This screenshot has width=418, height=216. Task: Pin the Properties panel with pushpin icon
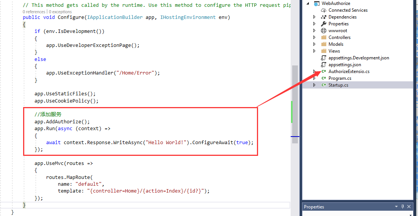pyautogui.click(x=402, y=207)
